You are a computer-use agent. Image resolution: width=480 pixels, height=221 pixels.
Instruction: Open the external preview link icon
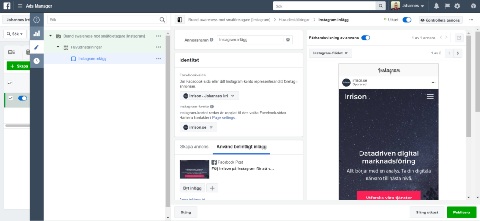(459, 38)
